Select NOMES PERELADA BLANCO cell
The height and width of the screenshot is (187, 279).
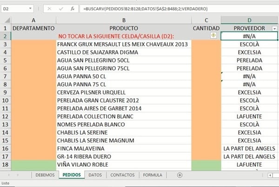coord(124,124)
